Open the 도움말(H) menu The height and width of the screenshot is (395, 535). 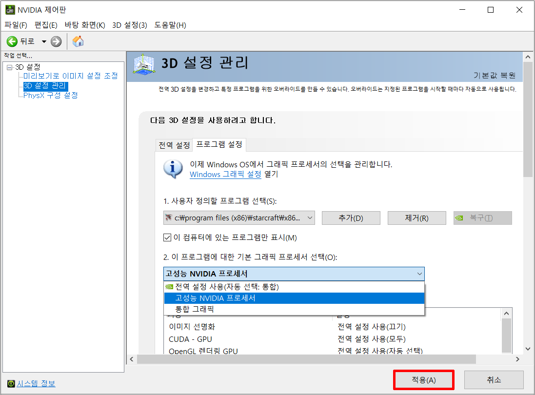[x=170, y=25]
